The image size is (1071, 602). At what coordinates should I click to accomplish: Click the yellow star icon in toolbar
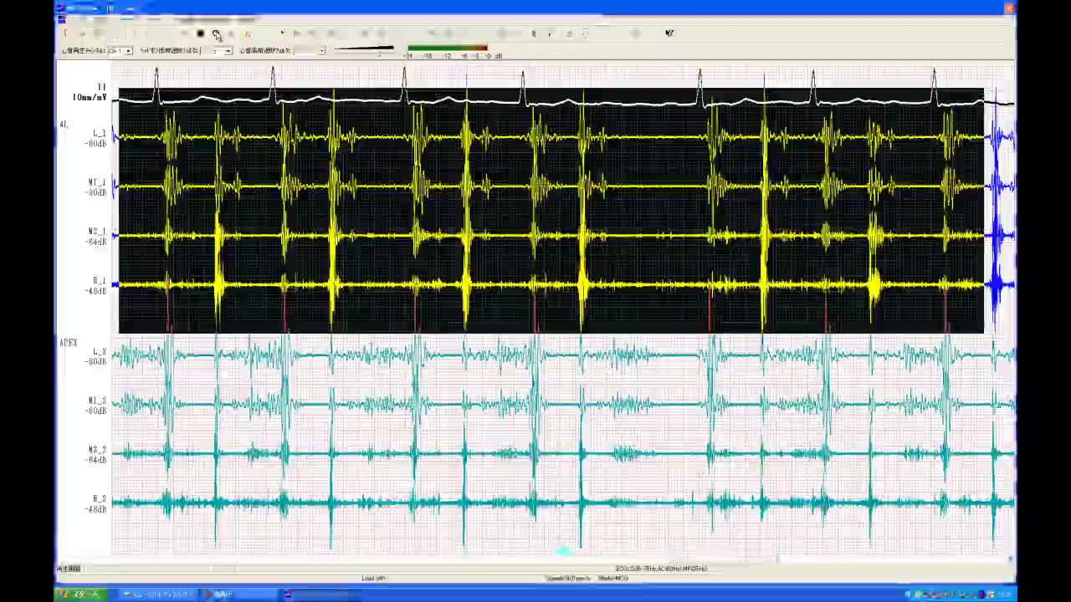point(247,34)
